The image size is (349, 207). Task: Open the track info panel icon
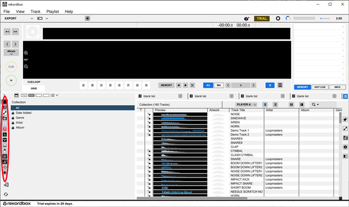(x=345, y=147)
